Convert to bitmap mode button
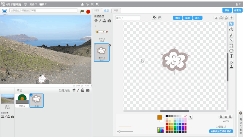243x137 pixels. pos(221,131)
